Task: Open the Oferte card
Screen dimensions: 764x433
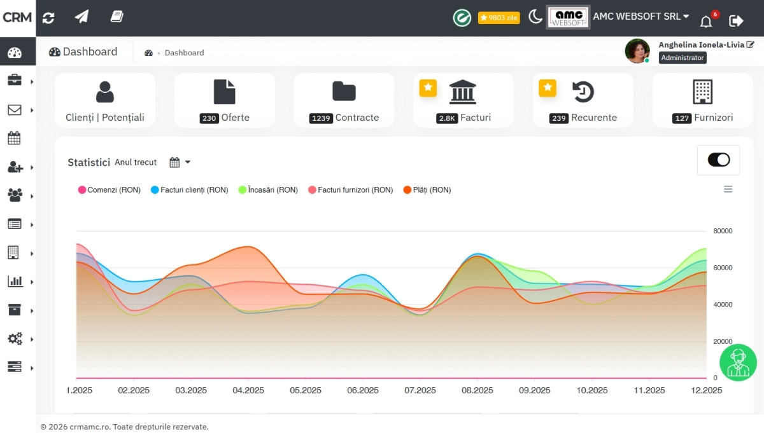Action: 225,100
